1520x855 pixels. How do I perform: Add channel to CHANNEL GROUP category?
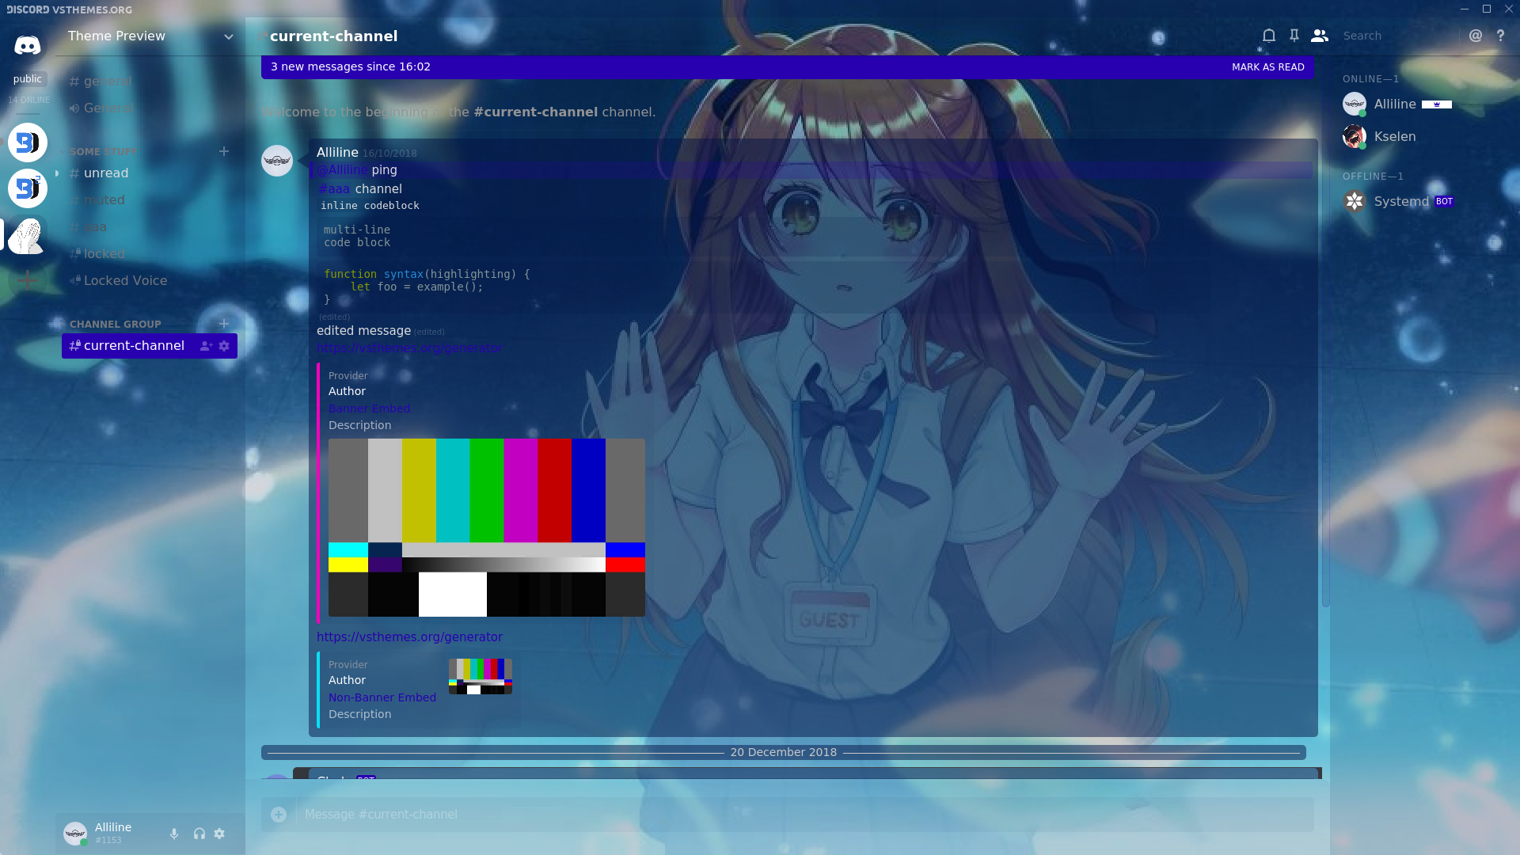[224, 324]
